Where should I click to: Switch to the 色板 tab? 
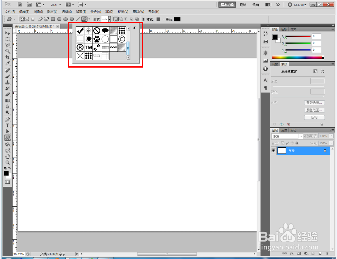(x=284, y=29)
